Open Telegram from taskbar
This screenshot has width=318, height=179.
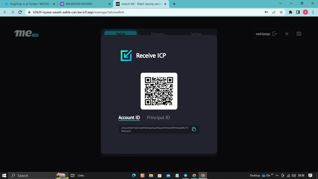[185, 176]
